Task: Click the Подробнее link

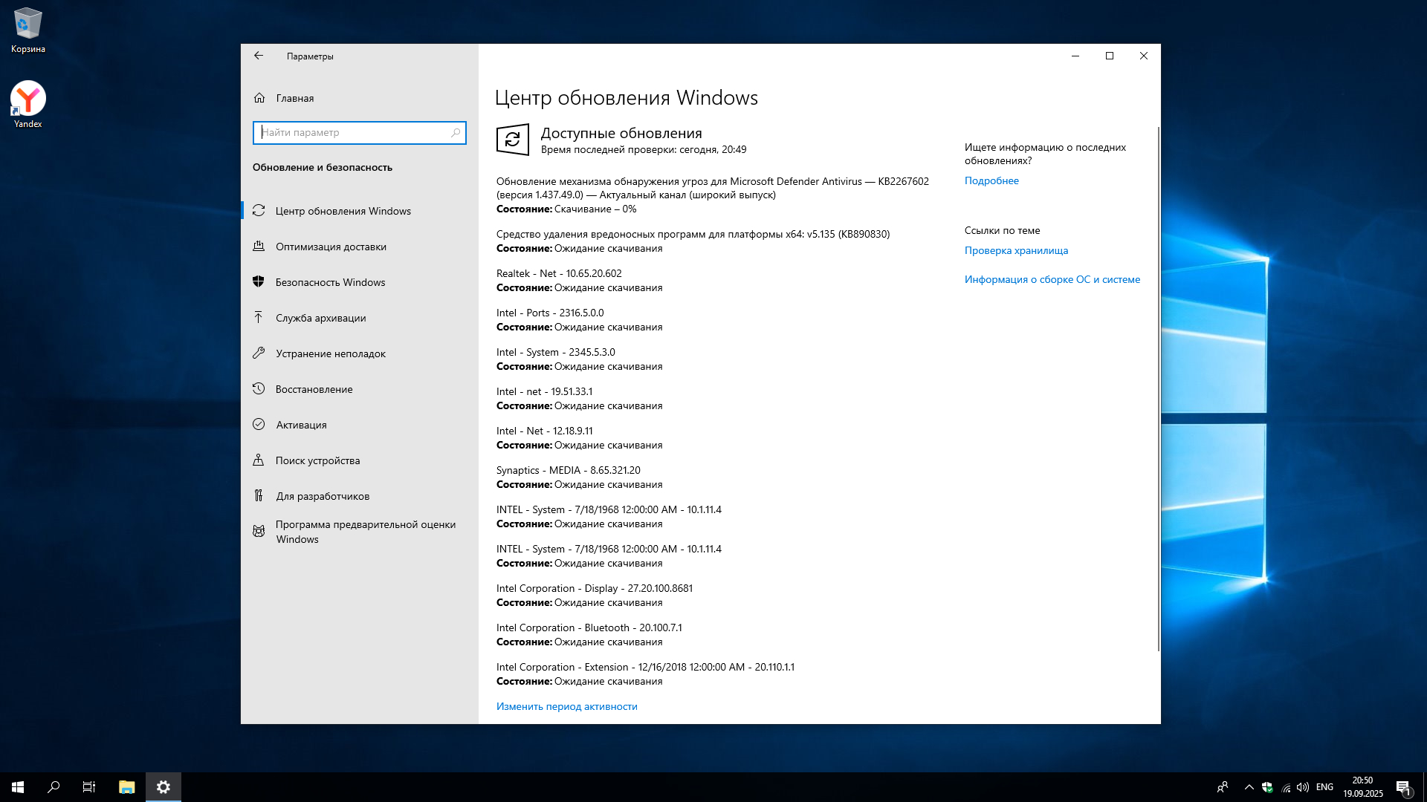Action: 991,180
